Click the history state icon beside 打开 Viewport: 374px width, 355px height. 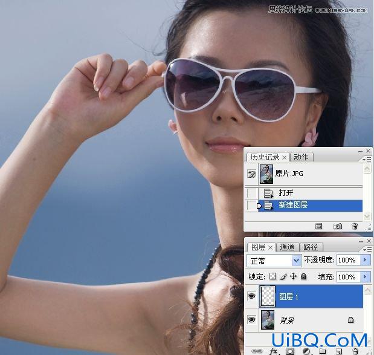(268, 193)
